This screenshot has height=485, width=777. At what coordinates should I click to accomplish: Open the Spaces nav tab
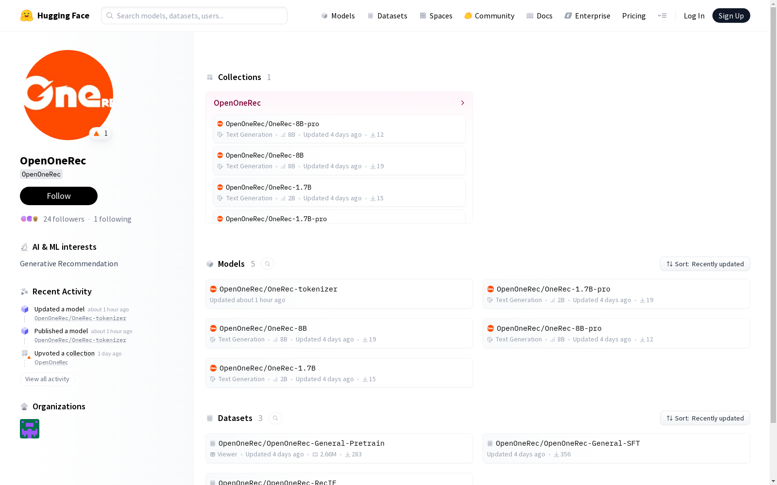click(x=436, y=16)
